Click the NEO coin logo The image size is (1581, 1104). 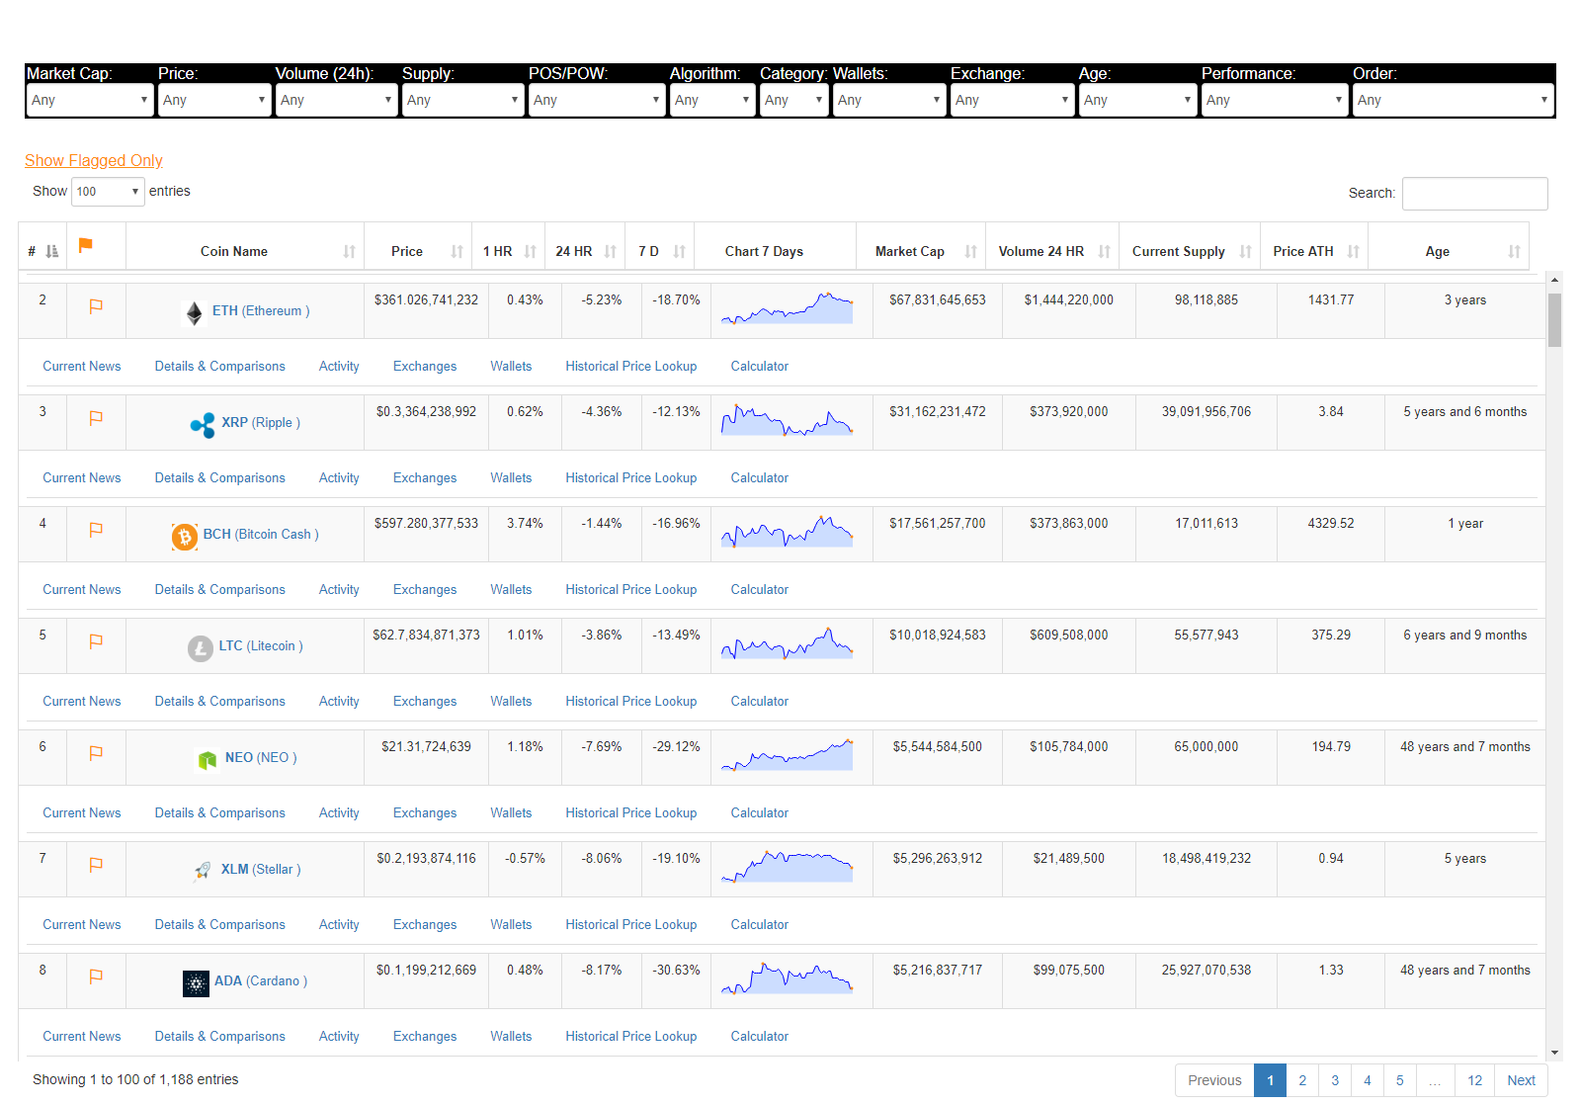(208, 760)
